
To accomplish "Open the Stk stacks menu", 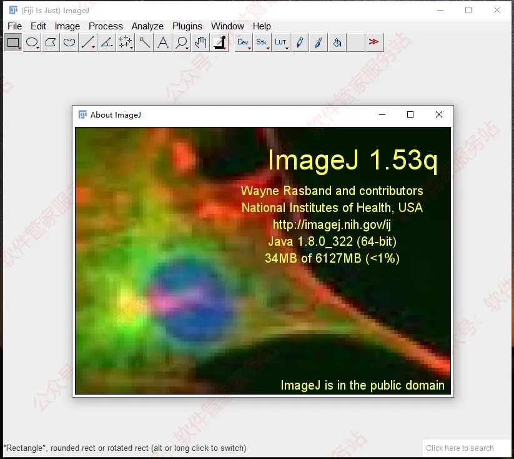I will coord(262,43).
